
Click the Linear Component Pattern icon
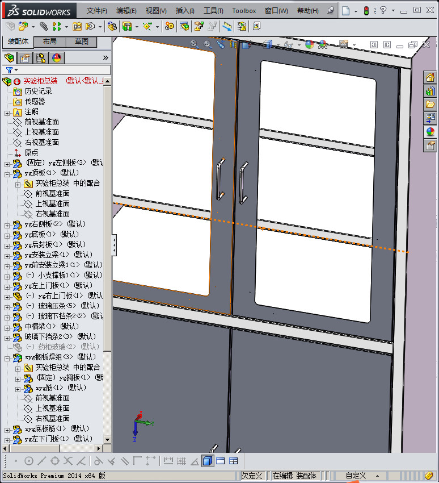[57, 26]
